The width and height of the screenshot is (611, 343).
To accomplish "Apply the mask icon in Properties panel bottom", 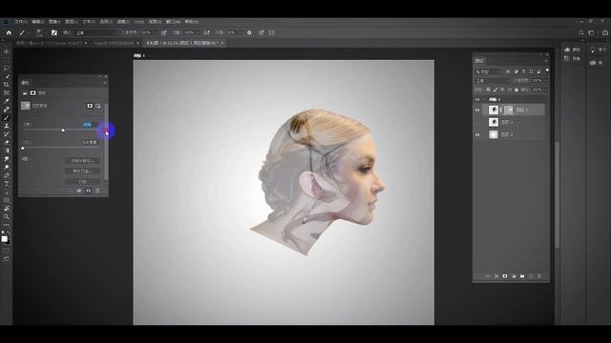I will click(x=79, y=191).
